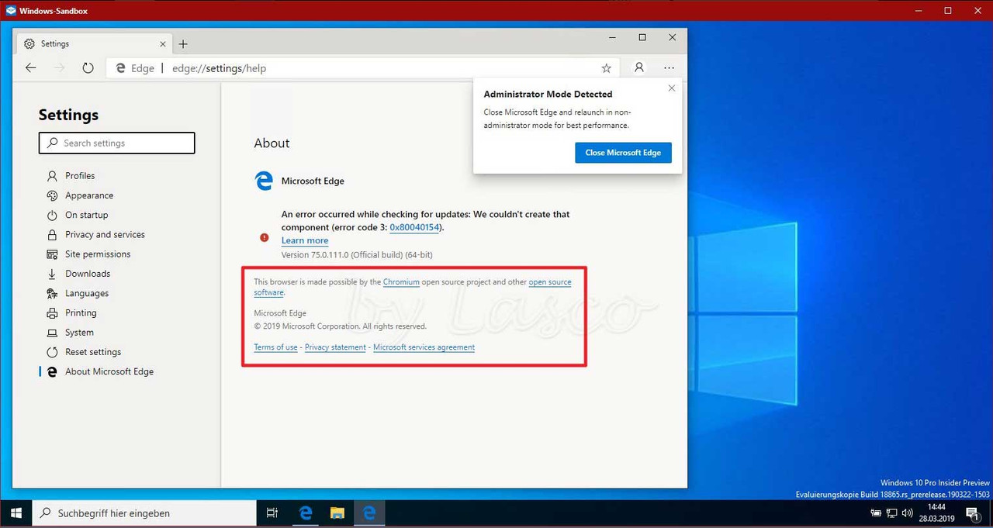Click the Appearance palette icon
993x528 pixels.
pos(52,195)
